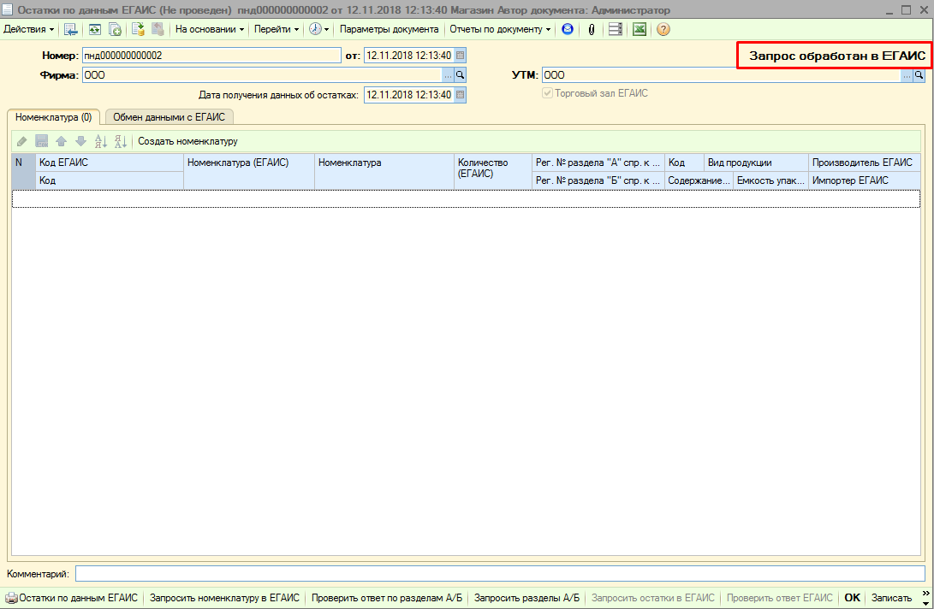Open help with the question mark icon
Viewport: 934px width, 609px height.
[x=663, y=29]
